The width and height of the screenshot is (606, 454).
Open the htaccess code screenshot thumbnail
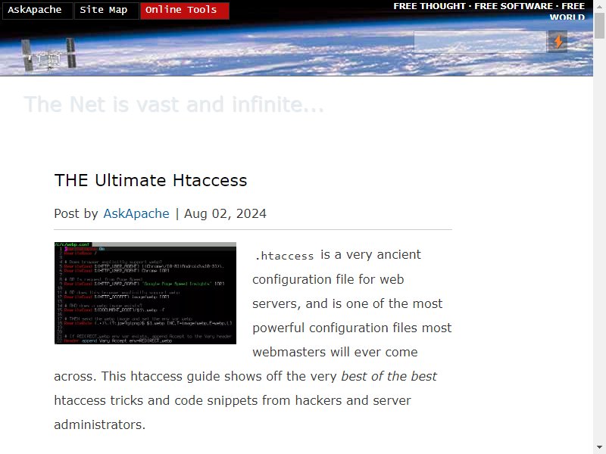point(145,293)
